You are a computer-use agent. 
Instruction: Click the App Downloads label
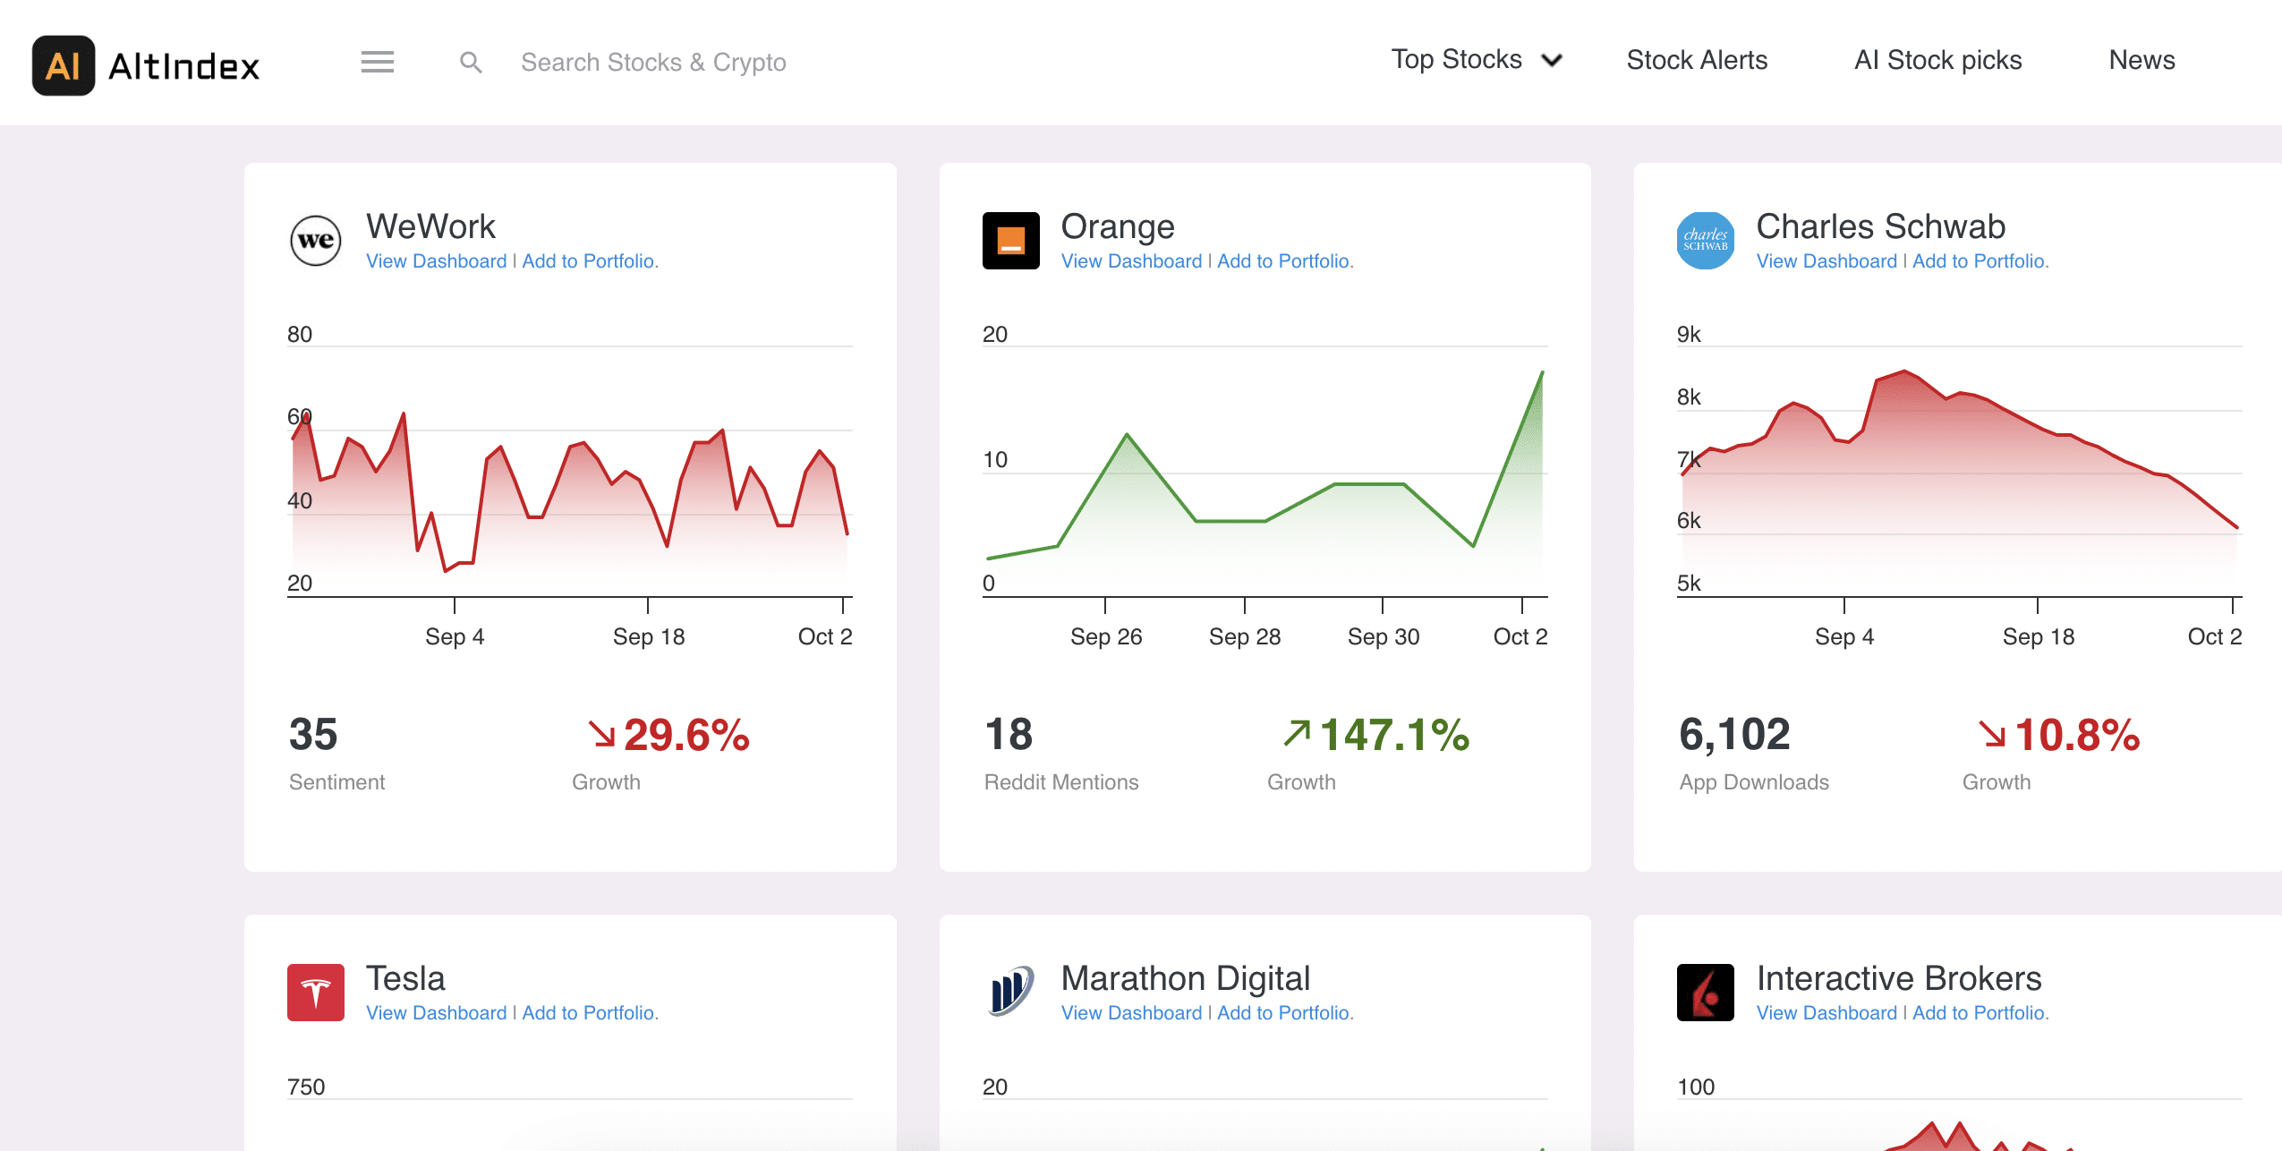pyautogui.click(x=1754, y=783)
